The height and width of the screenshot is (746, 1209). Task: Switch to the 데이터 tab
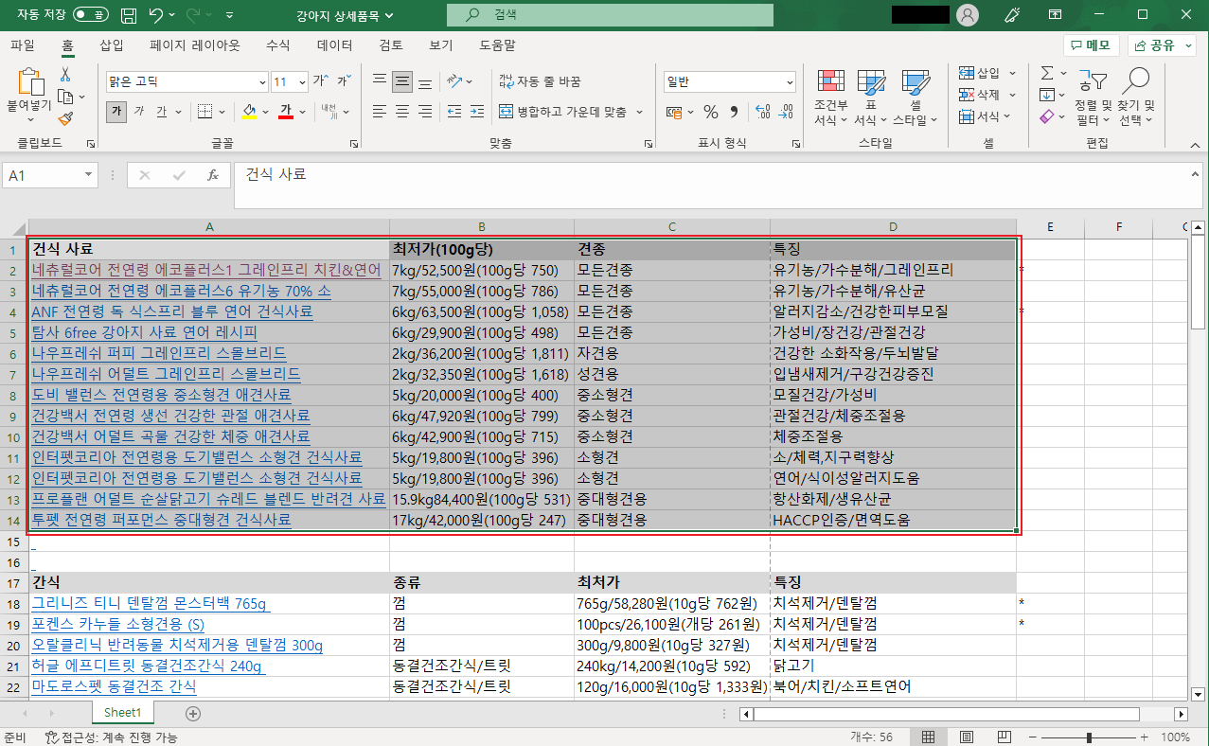(x=335, y=44)
